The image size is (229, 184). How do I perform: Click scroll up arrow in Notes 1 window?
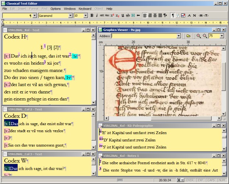tap(224, 161)
